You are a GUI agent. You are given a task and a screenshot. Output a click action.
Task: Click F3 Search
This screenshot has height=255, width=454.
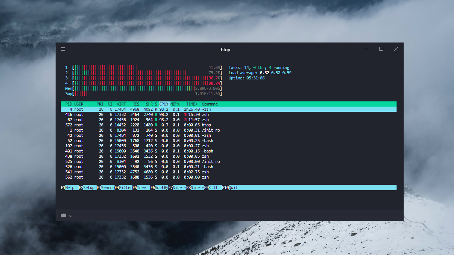click(106, 188)
